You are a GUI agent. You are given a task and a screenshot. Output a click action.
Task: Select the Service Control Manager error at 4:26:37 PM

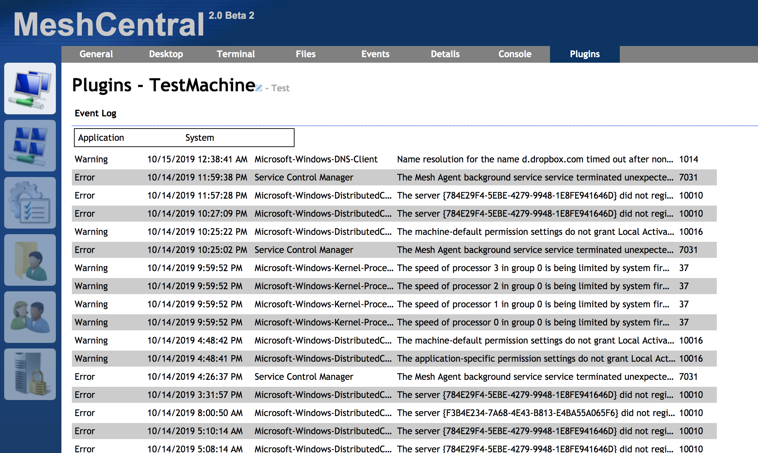(394, 377)
